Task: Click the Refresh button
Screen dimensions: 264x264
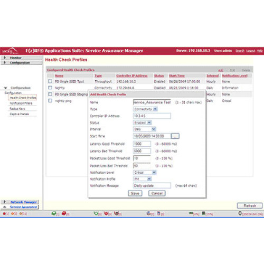Action: [250, 206]
